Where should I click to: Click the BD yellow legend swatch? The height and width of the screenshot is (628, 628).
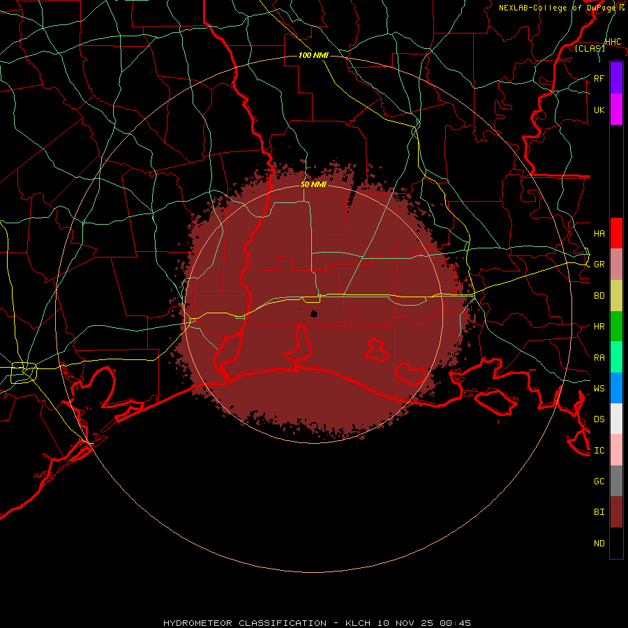pos(616,296)
